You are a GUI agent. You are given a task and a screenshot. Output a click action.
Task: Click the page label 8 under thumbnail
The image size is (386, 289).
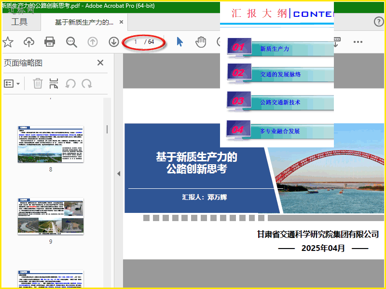pos(51,170)
